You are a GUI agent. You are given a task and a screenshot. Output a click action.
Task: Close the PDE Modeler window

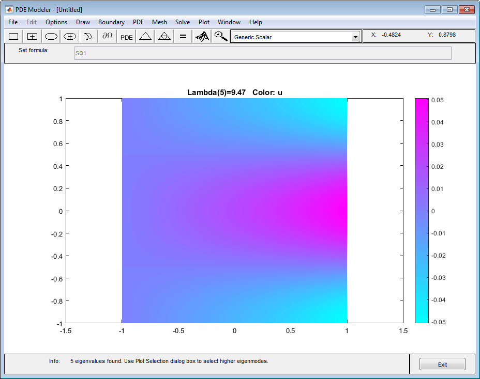467,10
